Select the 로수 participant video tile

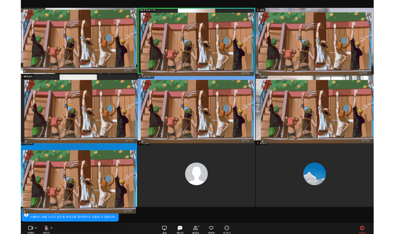(x=314, y=41)
